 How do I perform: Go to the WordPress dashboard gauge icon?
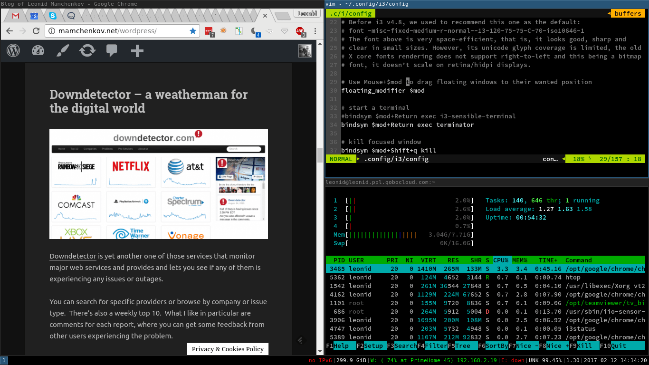tap(38, 50)
